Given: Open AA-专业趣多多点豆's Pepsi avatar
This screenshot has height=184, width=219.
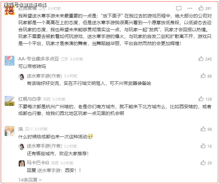Looking at the screenshot, I should [x=10, y=61].
